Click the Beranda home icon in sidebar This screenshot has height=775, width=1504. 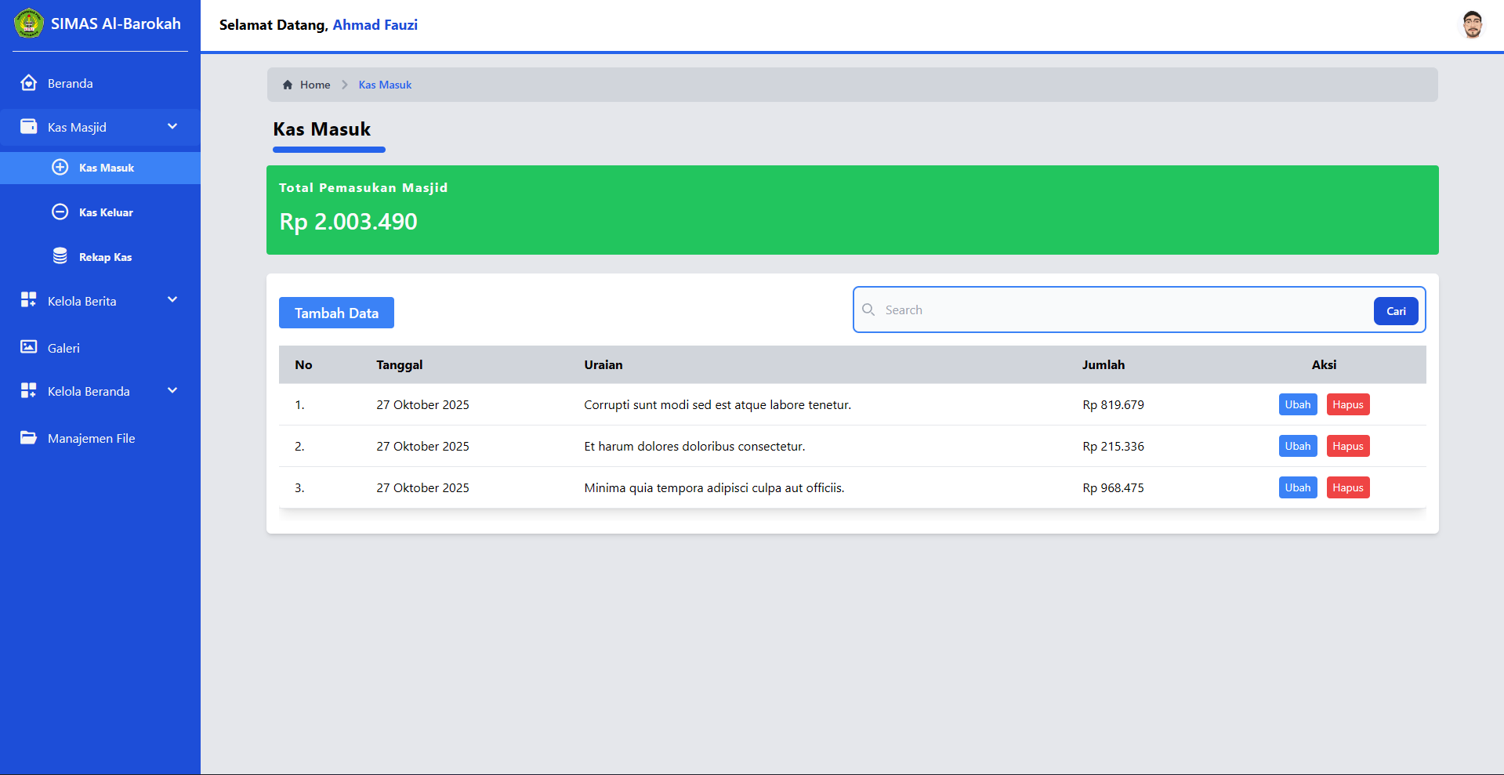click(x=29, y=83)
